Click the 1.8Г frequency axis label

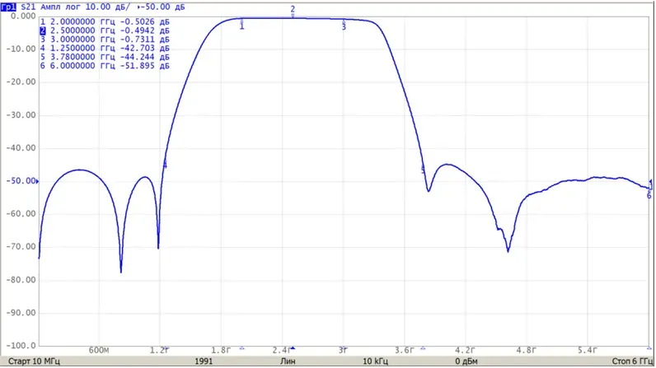[221, 351]
